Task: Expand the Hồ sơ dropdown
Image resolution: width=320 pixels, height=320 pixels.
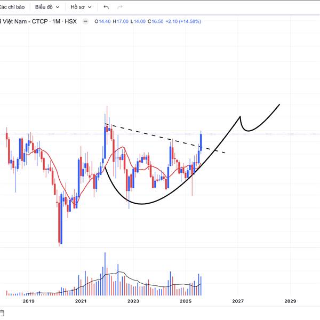Action: click(81, 7)
